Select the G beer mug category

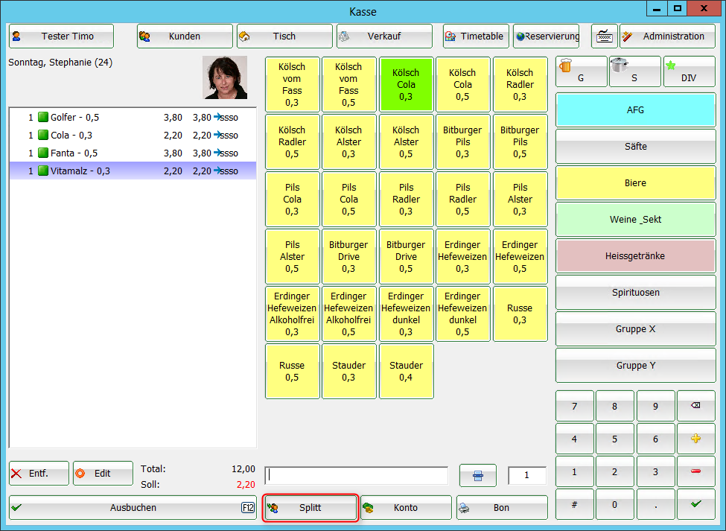[x=581, y=72]
